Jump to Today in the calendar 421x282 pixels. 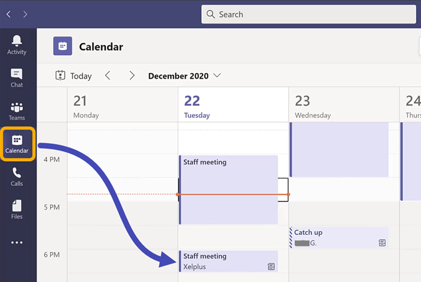[x=73, y=76]
